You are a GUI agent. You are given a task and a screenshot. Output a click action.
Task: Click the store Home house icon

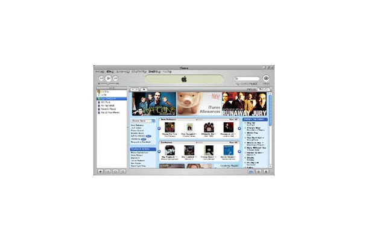[144, 89]
